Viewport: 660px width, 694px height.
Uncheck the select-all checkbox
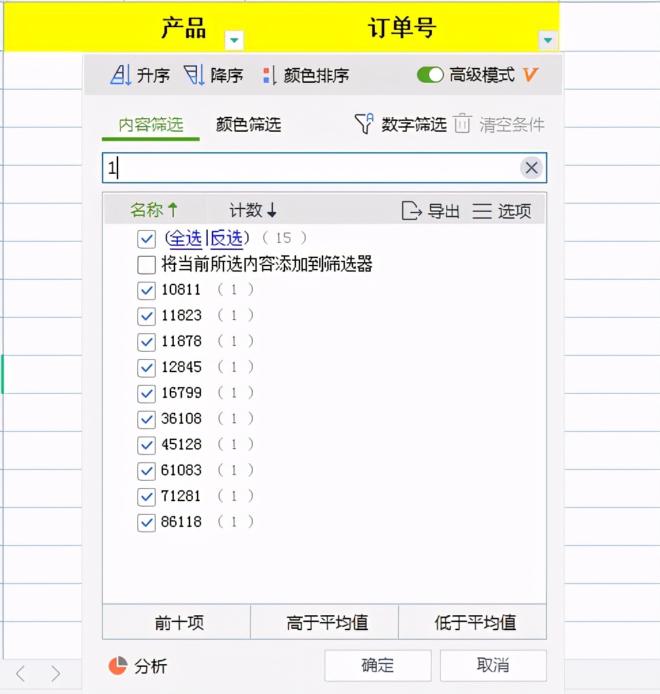(146, 239)
